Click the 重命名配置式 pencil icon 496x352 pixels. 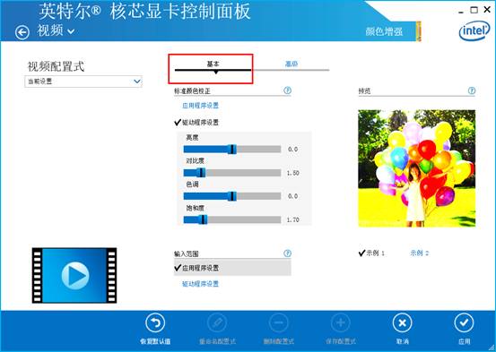(217, 323)
